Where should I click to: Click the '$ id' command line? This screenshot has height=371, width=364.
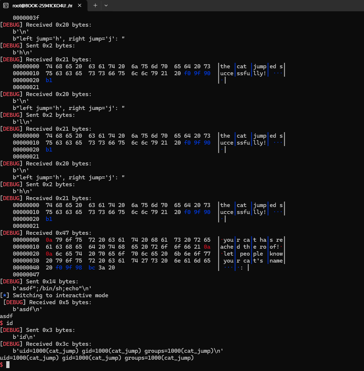click(6, 323)
